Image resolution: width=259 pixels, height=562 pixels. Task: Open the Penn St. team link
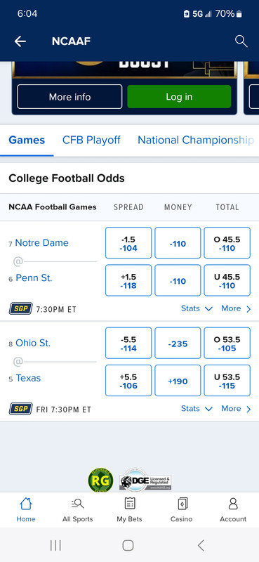click(x=34, y=278)
